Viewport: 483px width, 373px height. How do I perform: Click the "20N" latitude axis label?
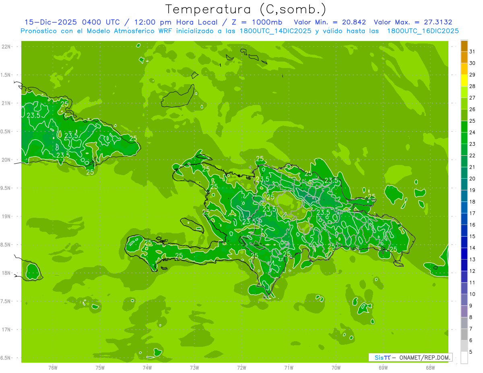6,160
